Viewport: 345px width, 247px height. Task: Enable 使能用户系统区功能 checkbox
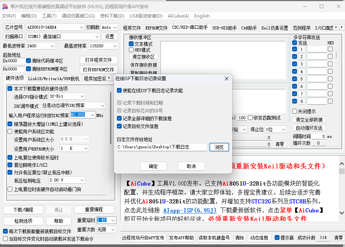coord(10,132)
